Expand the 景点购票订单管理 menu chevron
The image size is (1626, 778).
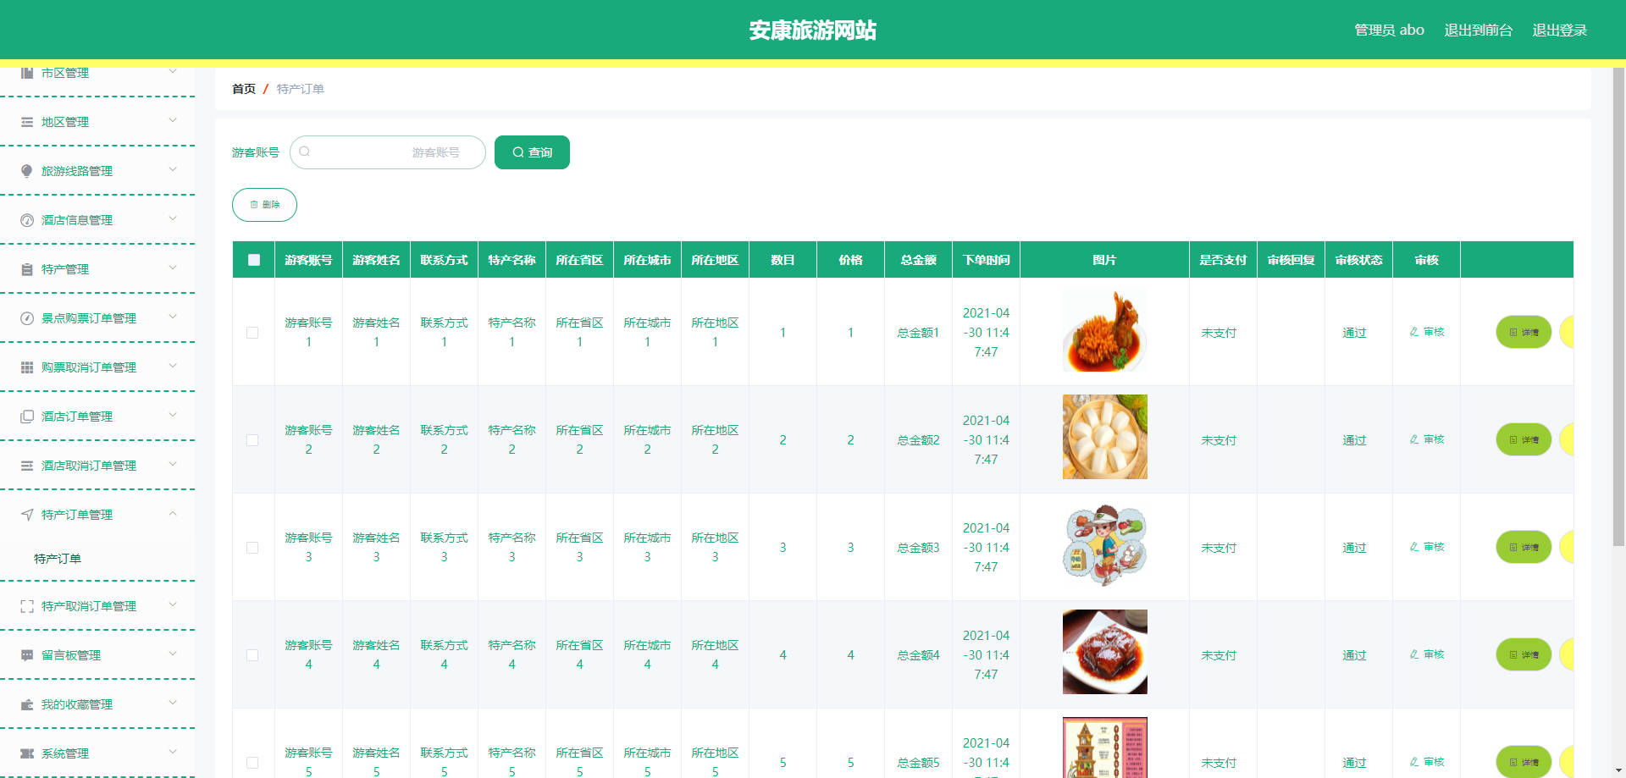[x=173, y=317]
